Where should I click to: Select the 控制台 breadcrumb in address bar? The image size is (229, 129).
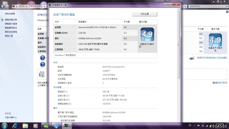pos(21,6)
